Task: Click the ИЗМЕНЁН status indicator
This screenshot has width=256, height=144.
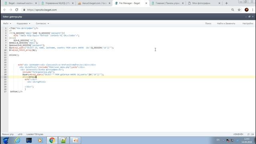Action: (x=238, y=134)
